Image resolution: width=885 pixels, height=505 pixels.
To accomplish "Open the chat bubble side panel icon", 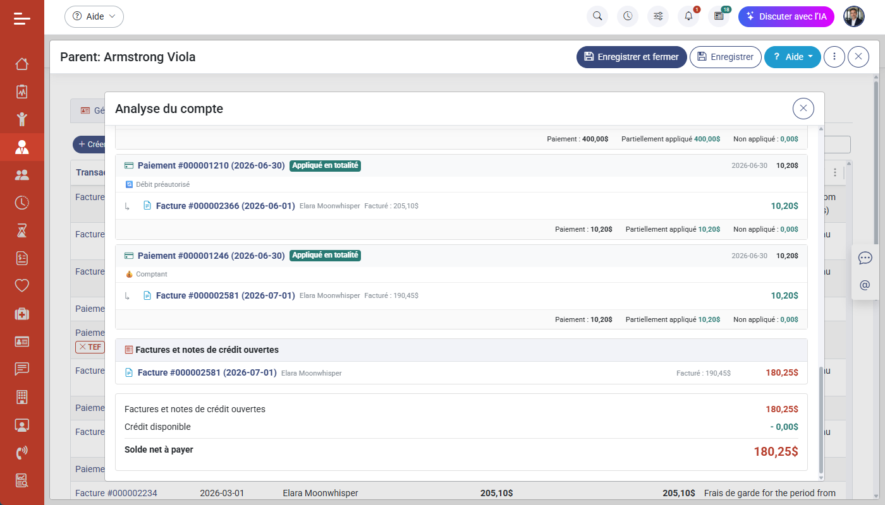I will (865, 258).
